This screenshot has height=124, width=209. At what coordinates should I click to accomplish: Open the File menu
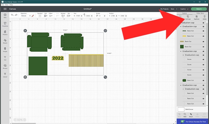coord(3,5)
